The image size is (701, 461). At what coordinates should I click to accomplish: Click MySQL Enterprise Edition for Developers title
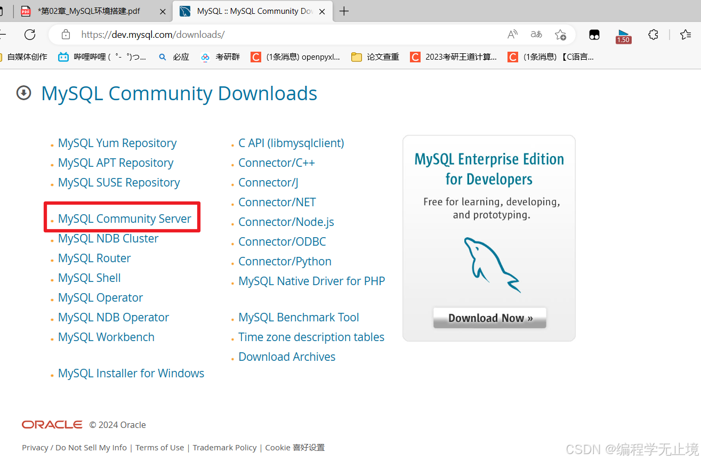(489, 169)
